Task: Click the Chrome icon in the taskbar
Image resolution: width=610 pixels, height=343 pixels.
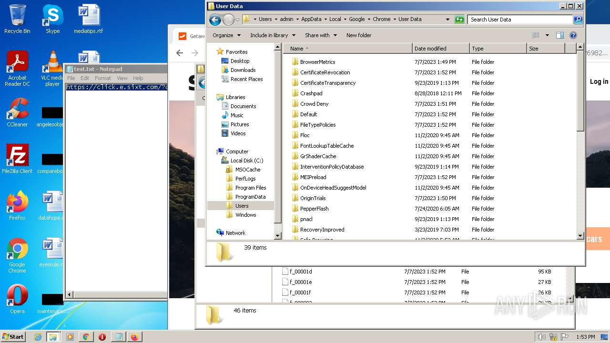Action: tap(86, 337)
